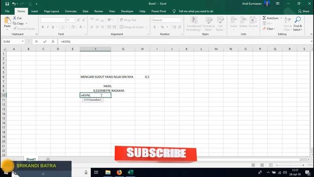Expand the Name Box dropdown

pyautogui.click(x=23, y=41)
